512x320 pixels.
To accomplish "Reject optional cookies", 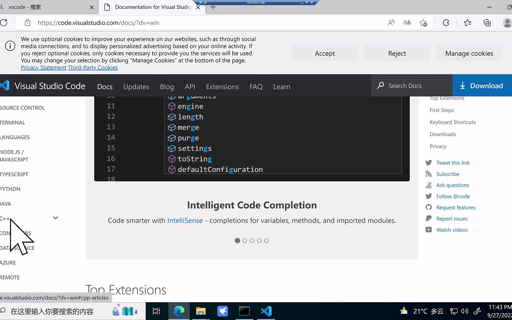I will click(397, 53).
